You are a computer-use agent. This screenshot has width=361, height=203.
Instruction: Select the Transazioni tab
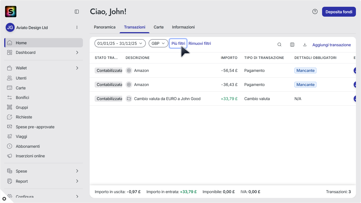[x=135, y=27]
